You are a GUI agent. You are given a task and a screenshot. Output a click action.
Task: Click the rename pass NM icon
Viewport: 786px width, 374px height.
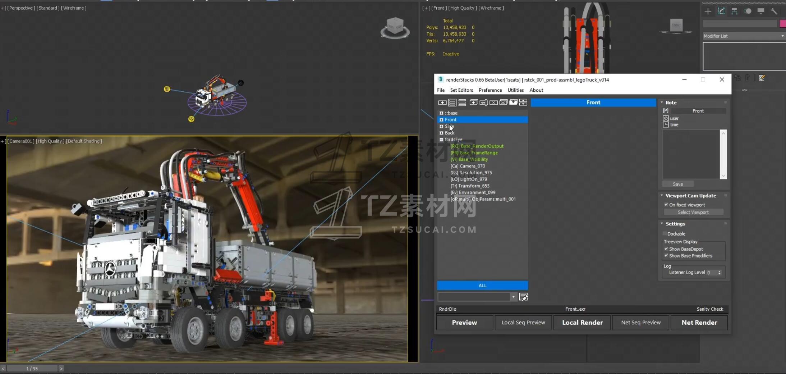483,102
